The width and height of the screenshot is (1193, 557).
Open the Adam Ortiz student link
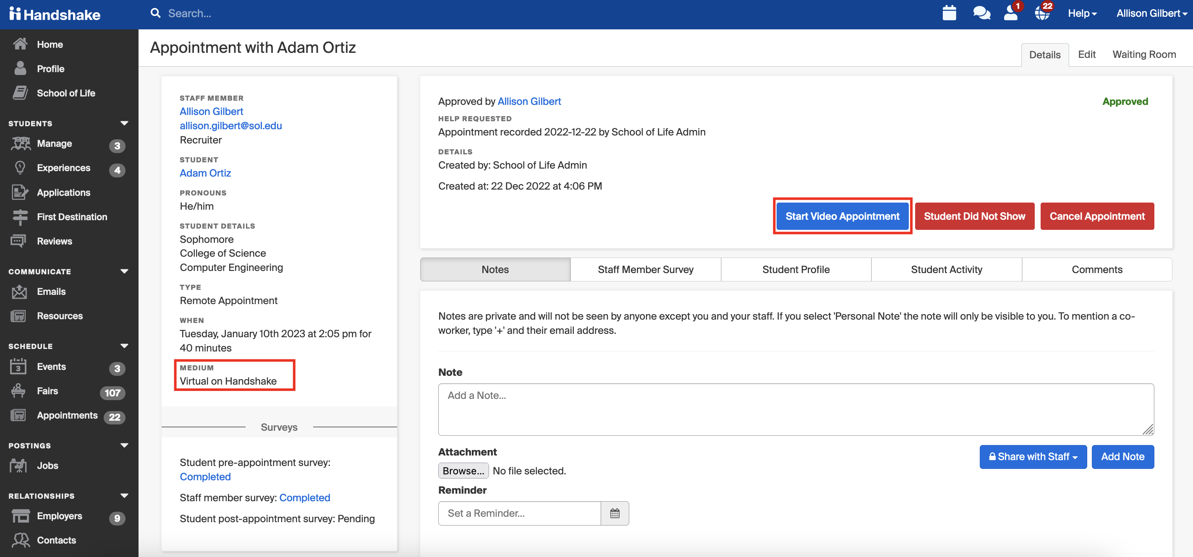(205, 173)
